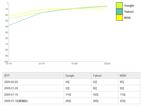This screenshot has width=143, height=107.
Task: Click Yahoo! rank 5位 for 2009-02-02
Action: [105, 82]
